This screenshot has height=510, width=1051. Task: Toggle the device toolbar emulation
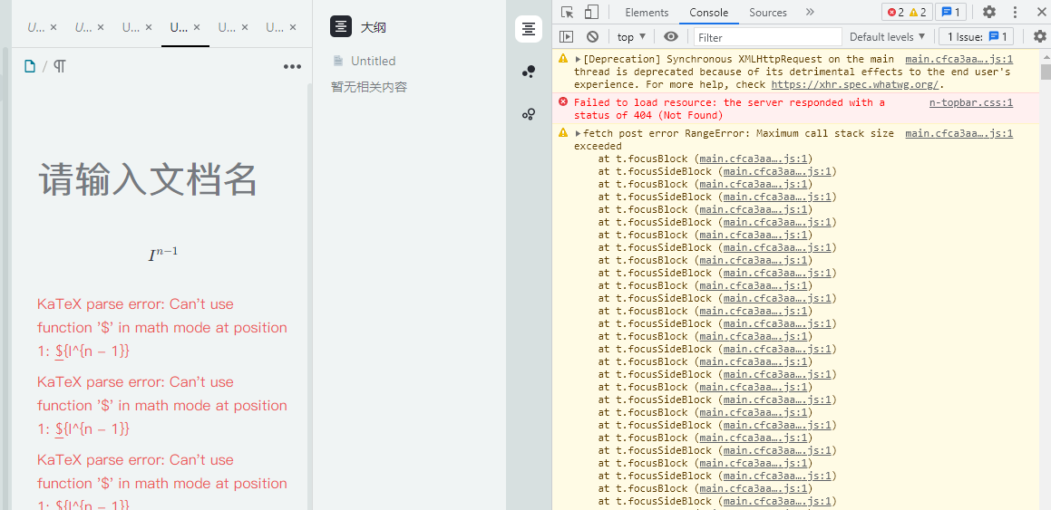(591, 12)
